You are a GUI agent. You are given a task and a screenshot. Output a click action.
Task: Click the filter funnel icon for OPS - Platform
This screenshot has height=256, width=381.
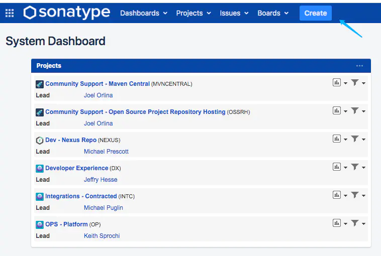pos(355,223)
